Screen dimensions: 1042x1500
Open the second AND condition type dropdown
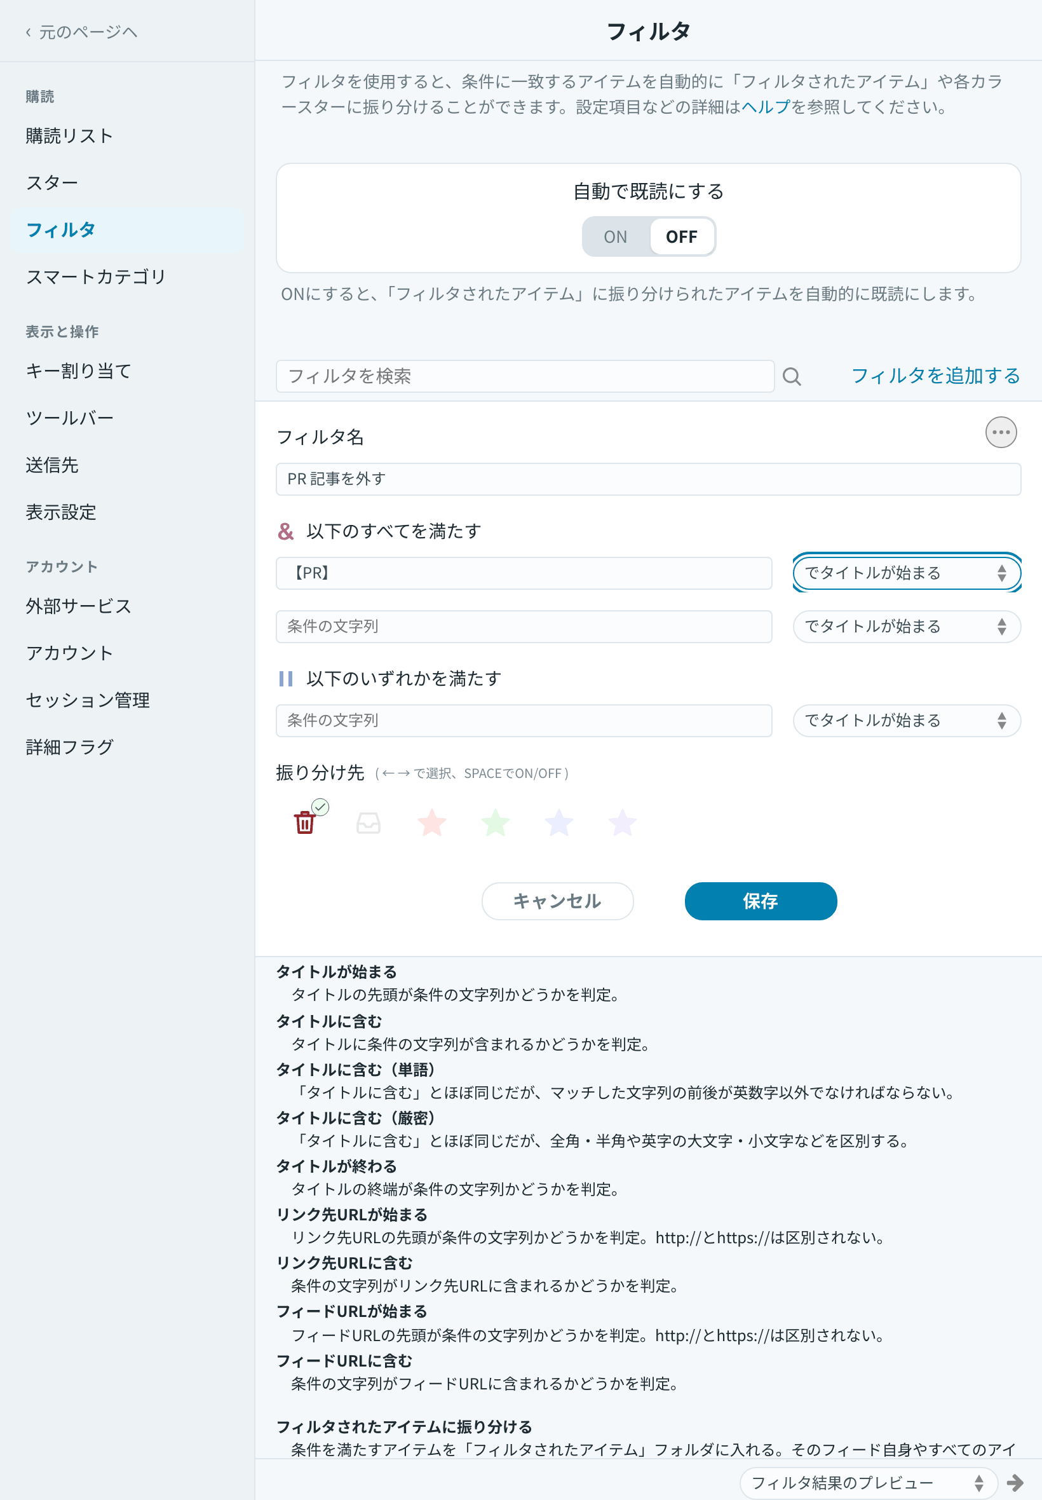point(906,626)
